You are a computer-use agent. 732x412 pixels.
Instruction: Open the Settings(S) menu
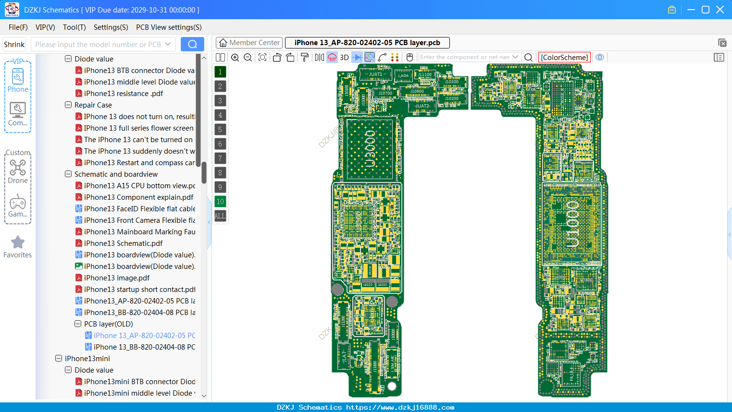click(x=111, y=27)
